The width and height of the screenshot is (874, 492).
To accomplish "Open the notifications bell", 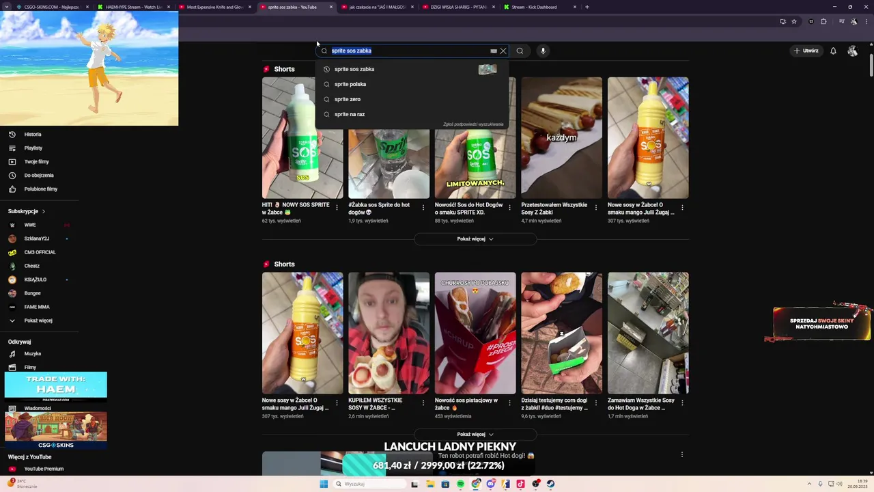I will click(x=833, y=51).
